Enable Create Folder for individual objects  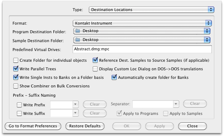pyautogui.click(x=16, y=60)
